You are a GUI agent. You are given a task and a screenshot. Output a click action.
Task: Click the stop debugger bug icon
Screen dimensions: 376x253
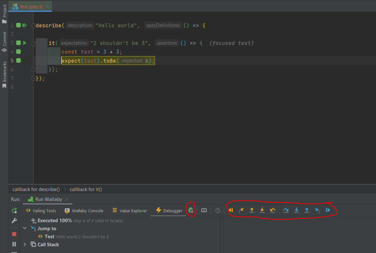[x=191, y=210]
